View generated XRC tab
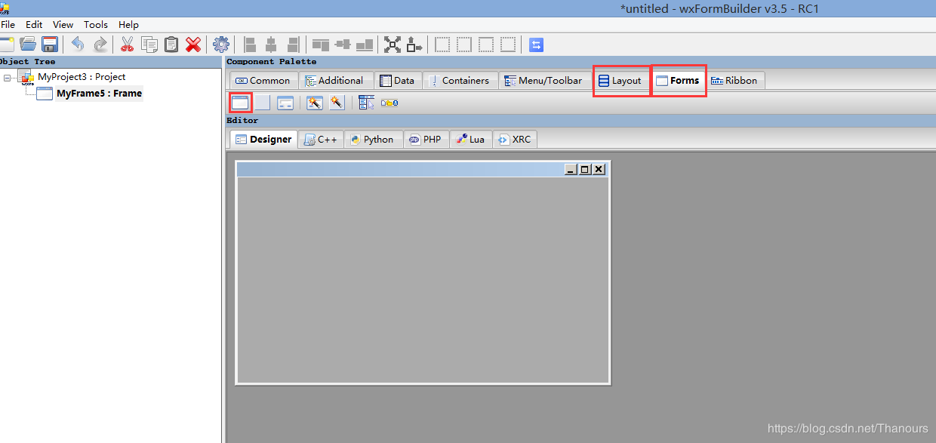 [x=515, y=140]
